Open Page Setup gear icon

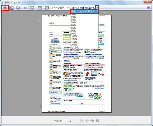25,8
